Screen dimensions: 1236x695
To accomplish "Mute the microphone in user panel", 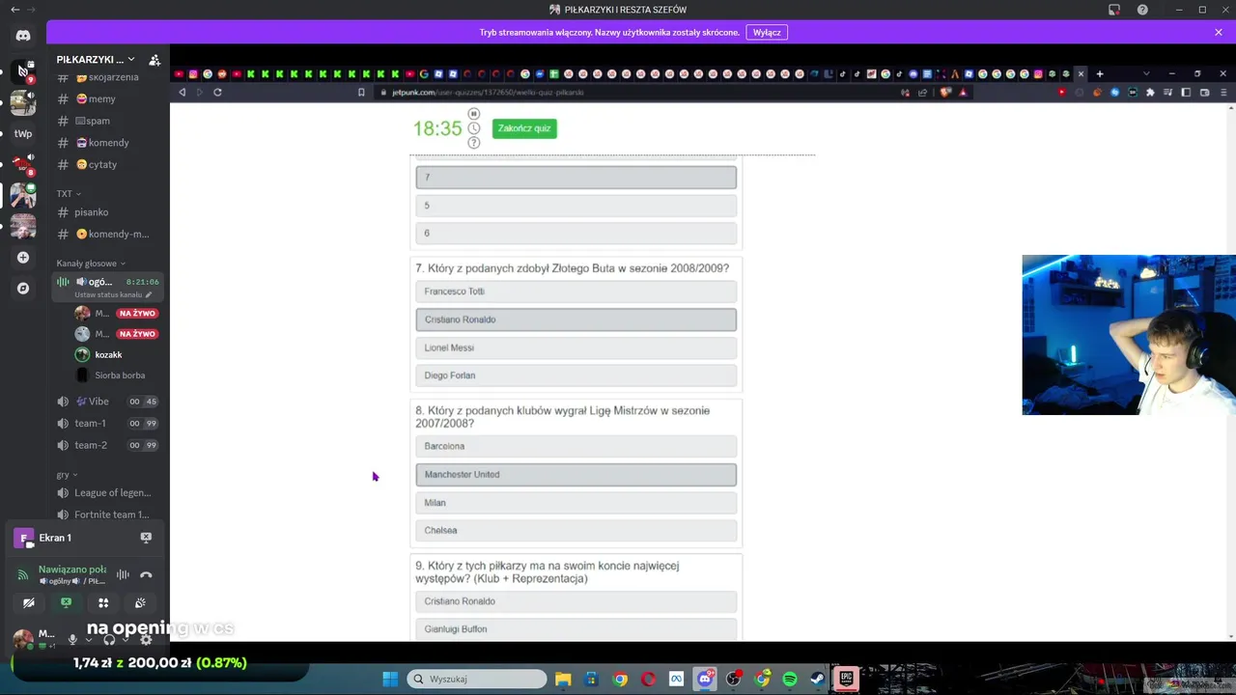I will (x=72, y=639).
